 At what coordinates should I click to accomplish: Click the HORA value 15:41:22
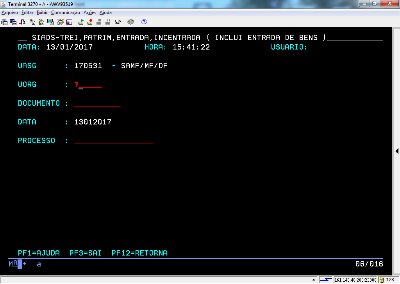pos(191,47)
